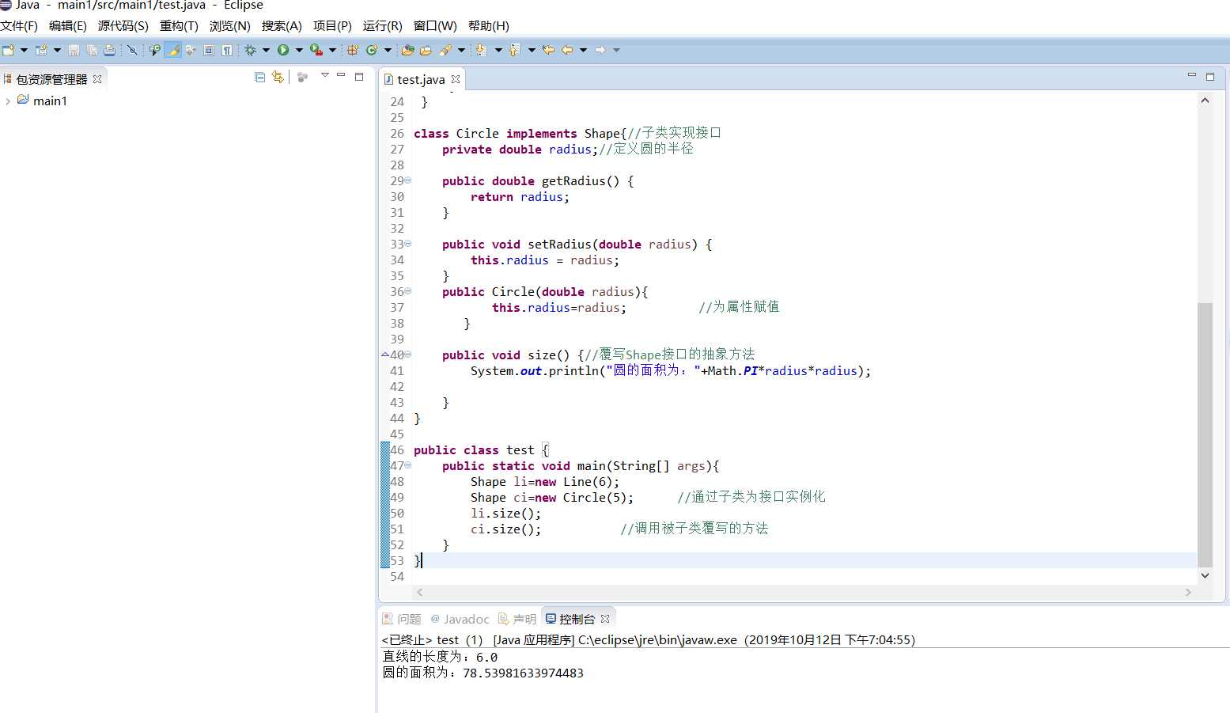The height and width of the screenshot is (713, 1230).
Task: Click the Open Type icon
Action: 407,50
